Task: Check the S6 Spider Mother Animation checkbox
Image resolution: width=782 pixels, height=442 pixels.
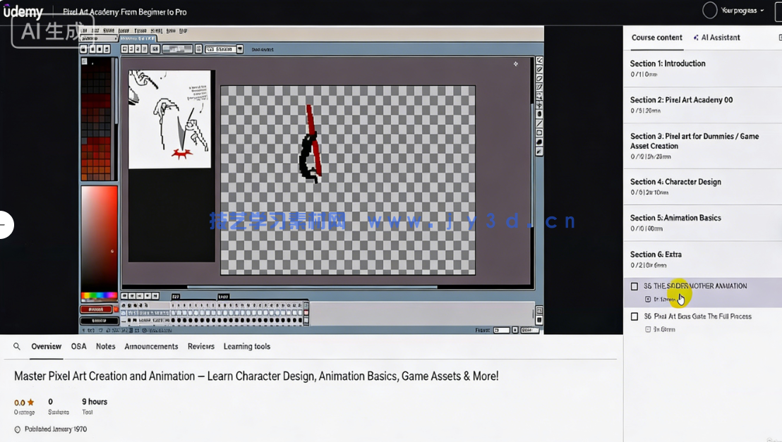Action: coord(634,286)
